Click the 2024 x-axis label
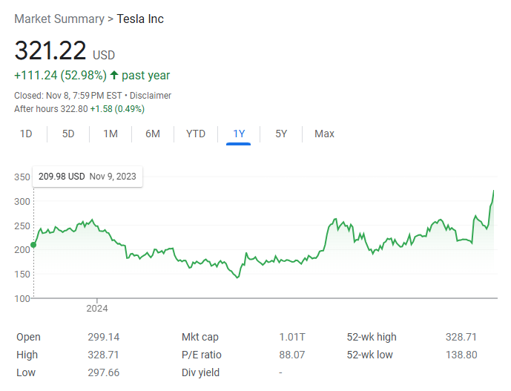Viewport: 511px width, 391px height. [97, 307]
